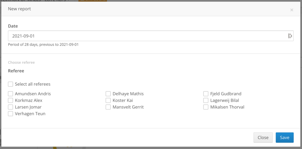Image resolution: width=302 pixels, height=149 pixels.
Task: Click the 'Choose referee' label
Action: click(21, 62)
